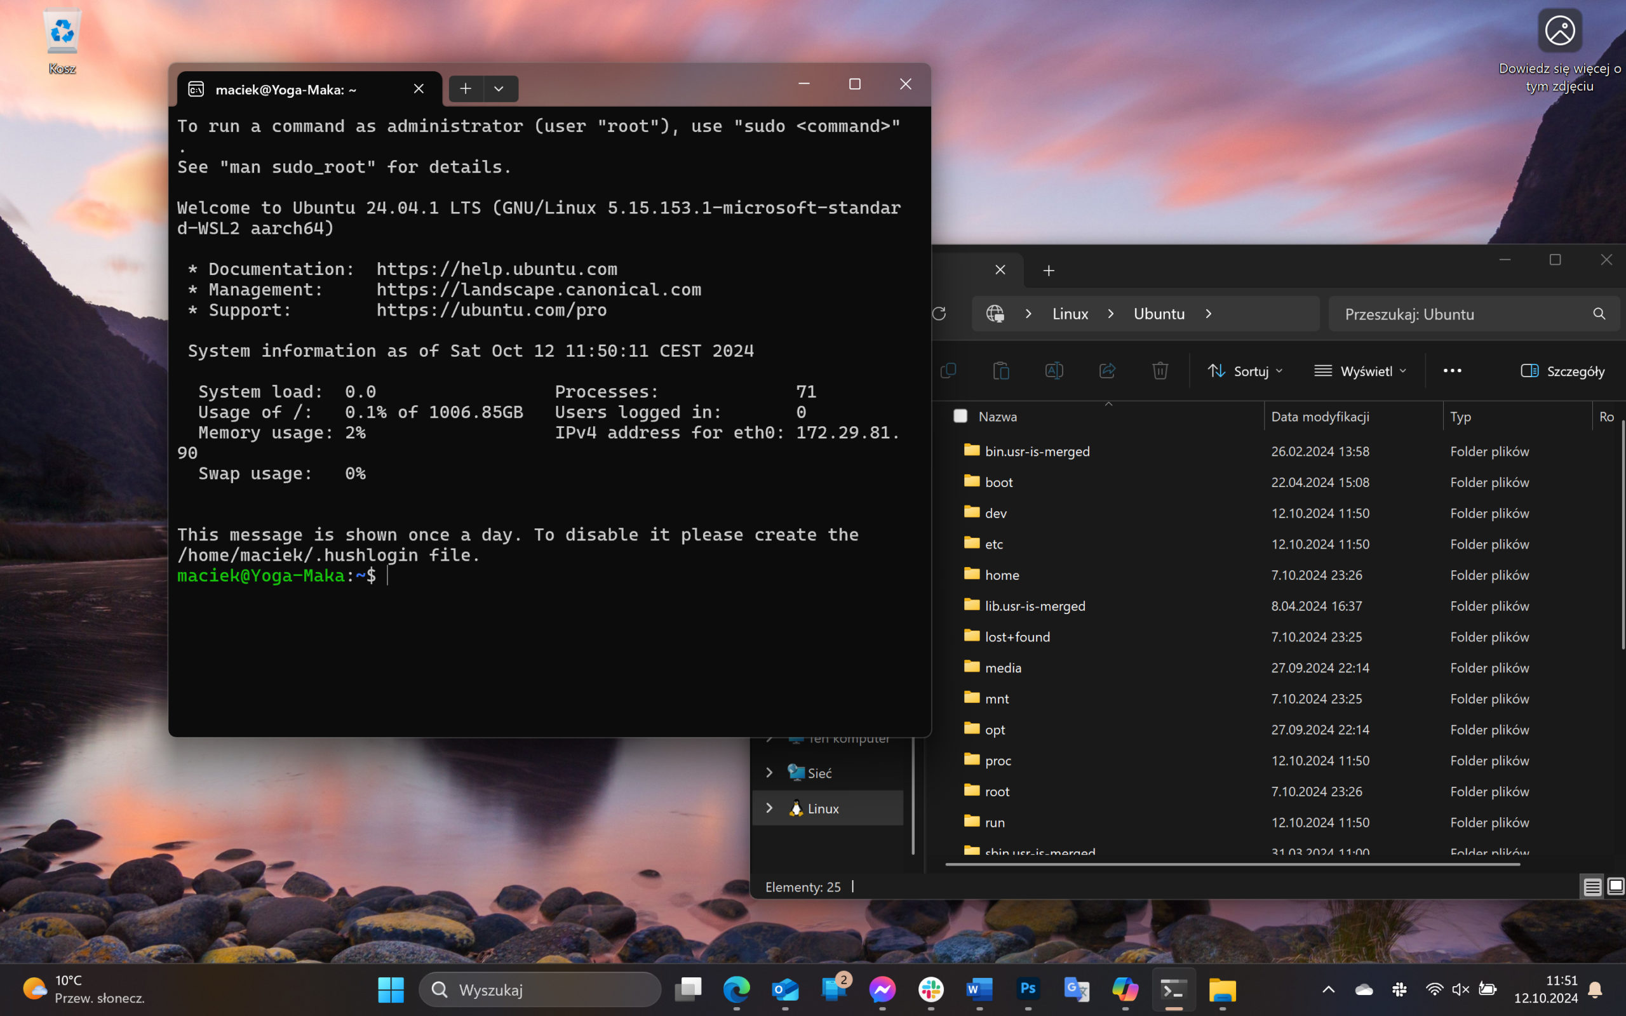
Task: Click the taskbar Wyszukaj search box
Action: point(541,989)
